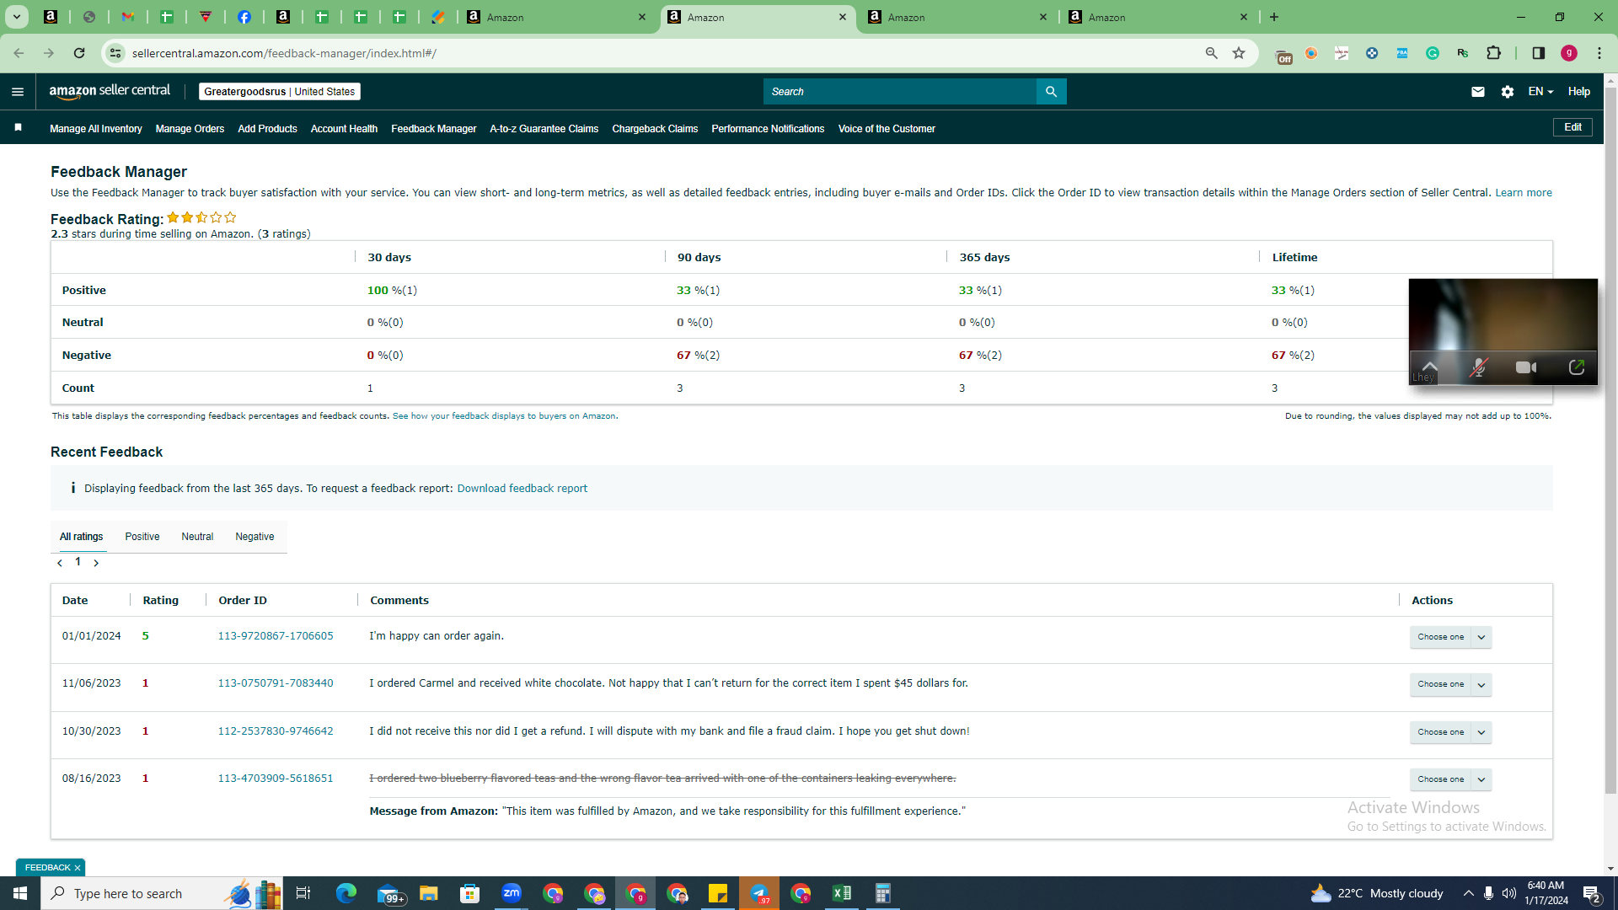Click See how your feedback displays link

[504, 416]
